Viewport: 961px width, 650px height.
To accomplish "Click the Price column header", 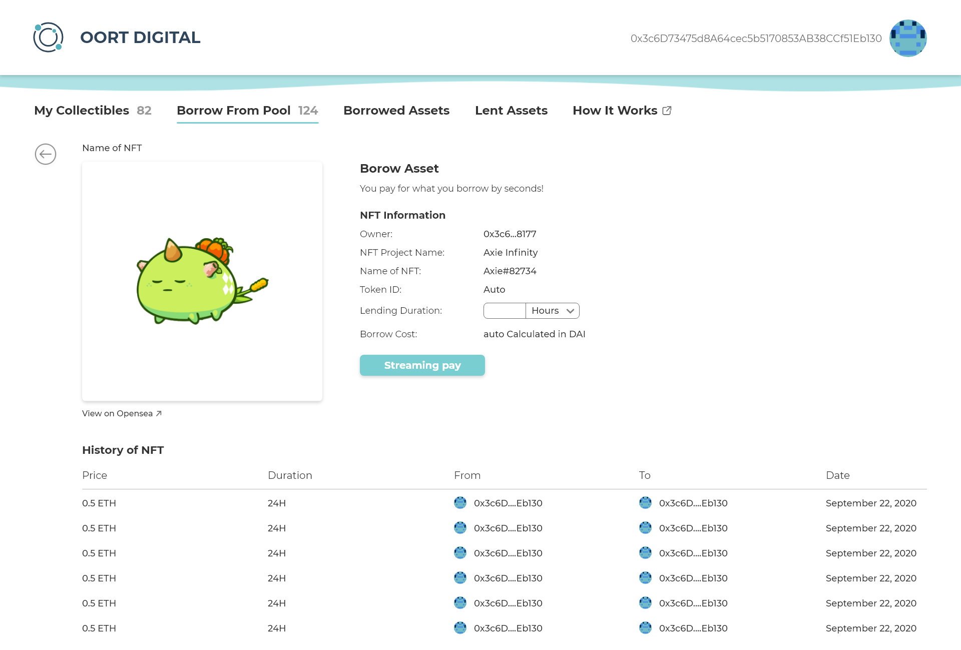I will 95,475.
